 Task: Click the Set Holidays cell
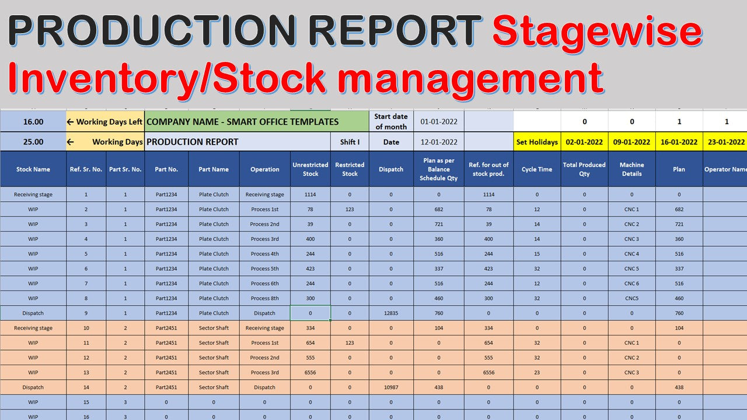536,142
